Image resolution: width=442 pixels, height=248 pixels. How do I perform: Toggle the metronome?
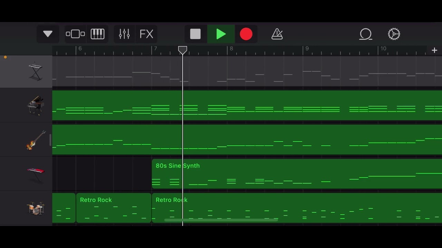click(277, 34)
